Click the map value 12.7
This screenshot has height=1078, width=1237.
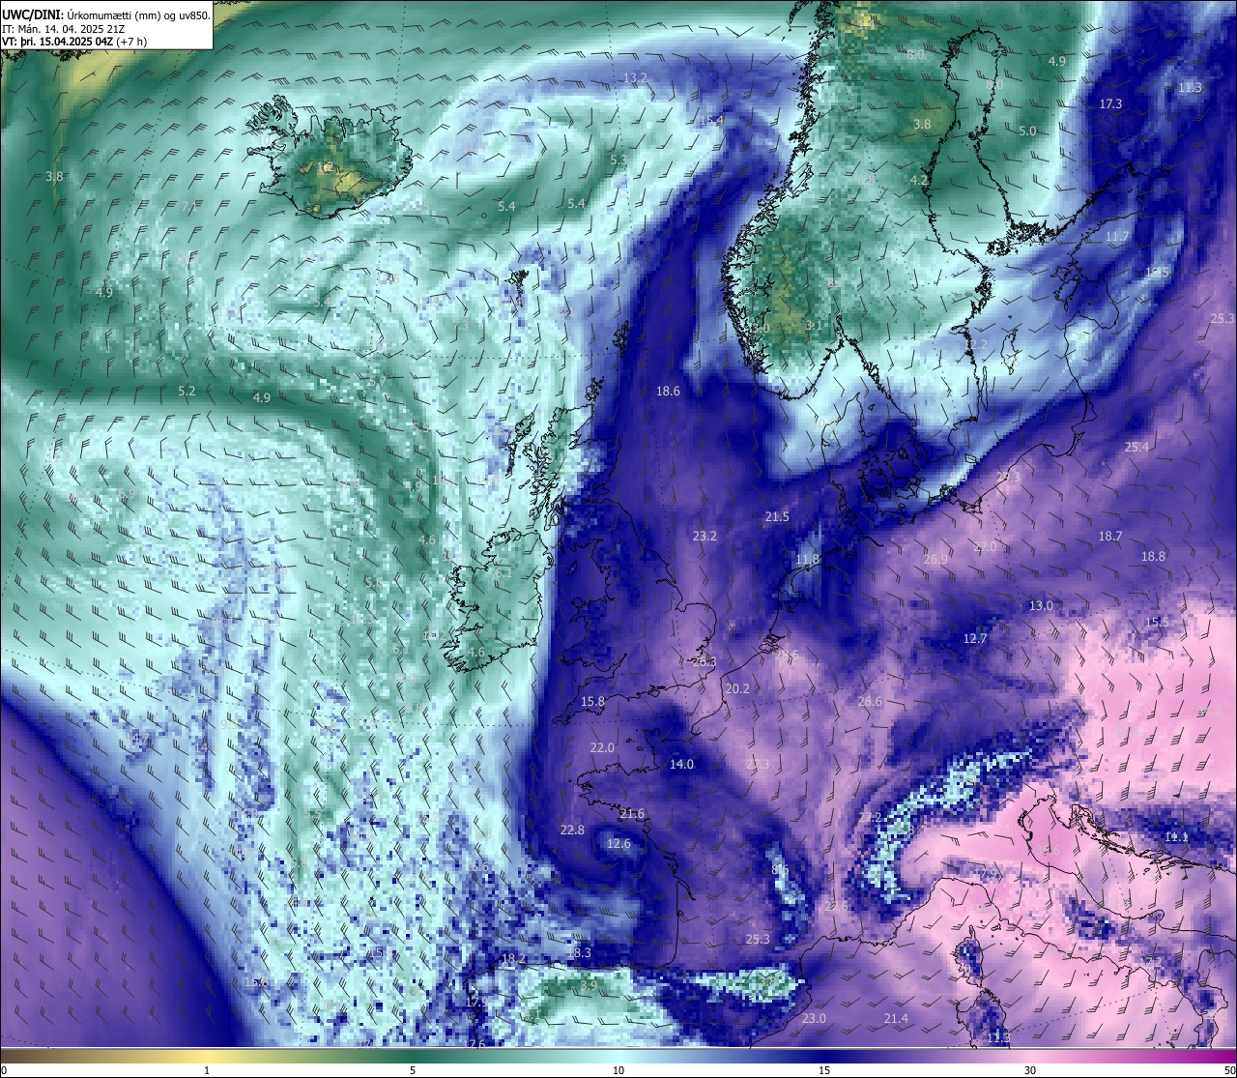pyautogui.click(x=975, y=638)
